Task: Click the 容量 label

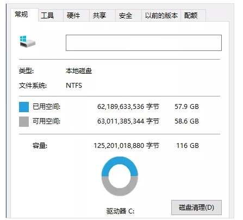Action: point(40,146)
